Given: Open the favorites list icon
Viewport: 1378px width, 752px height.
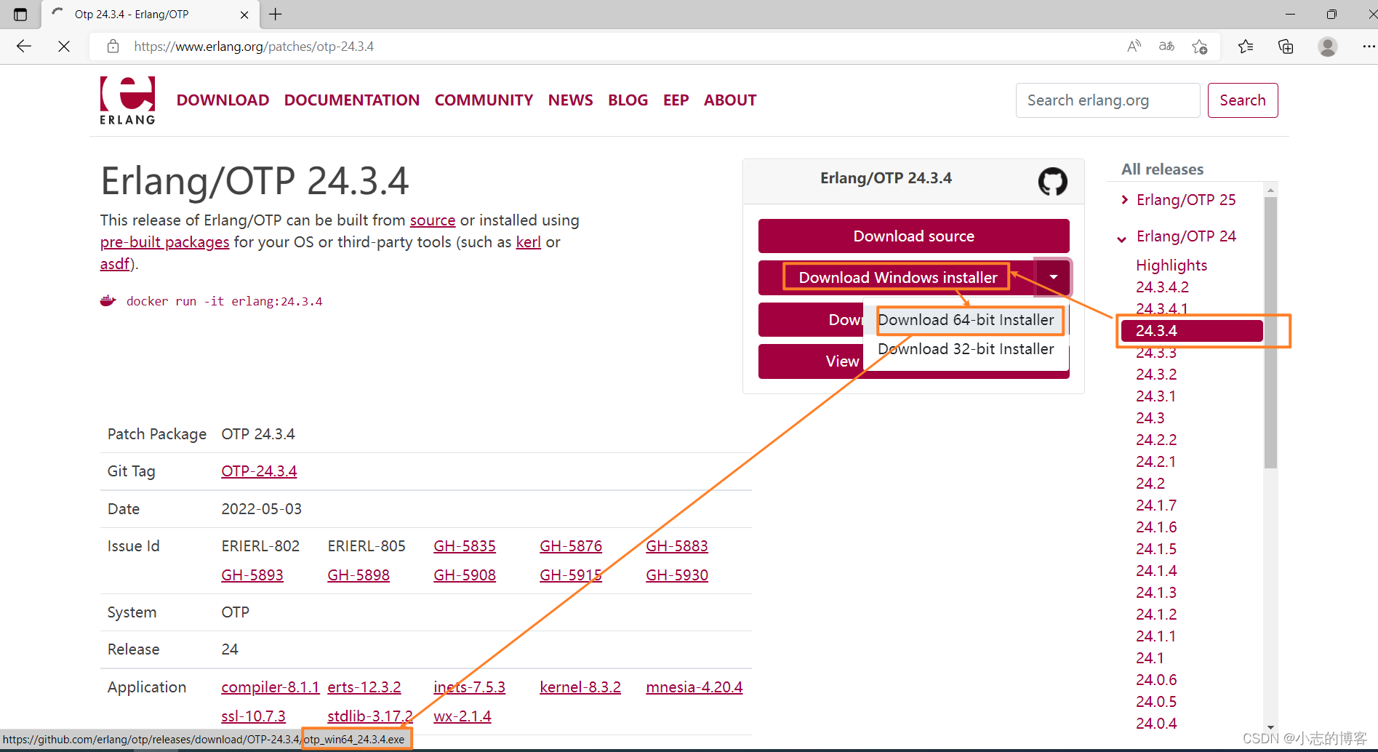Looking at the screenshot, I should tap(1246, 47).
